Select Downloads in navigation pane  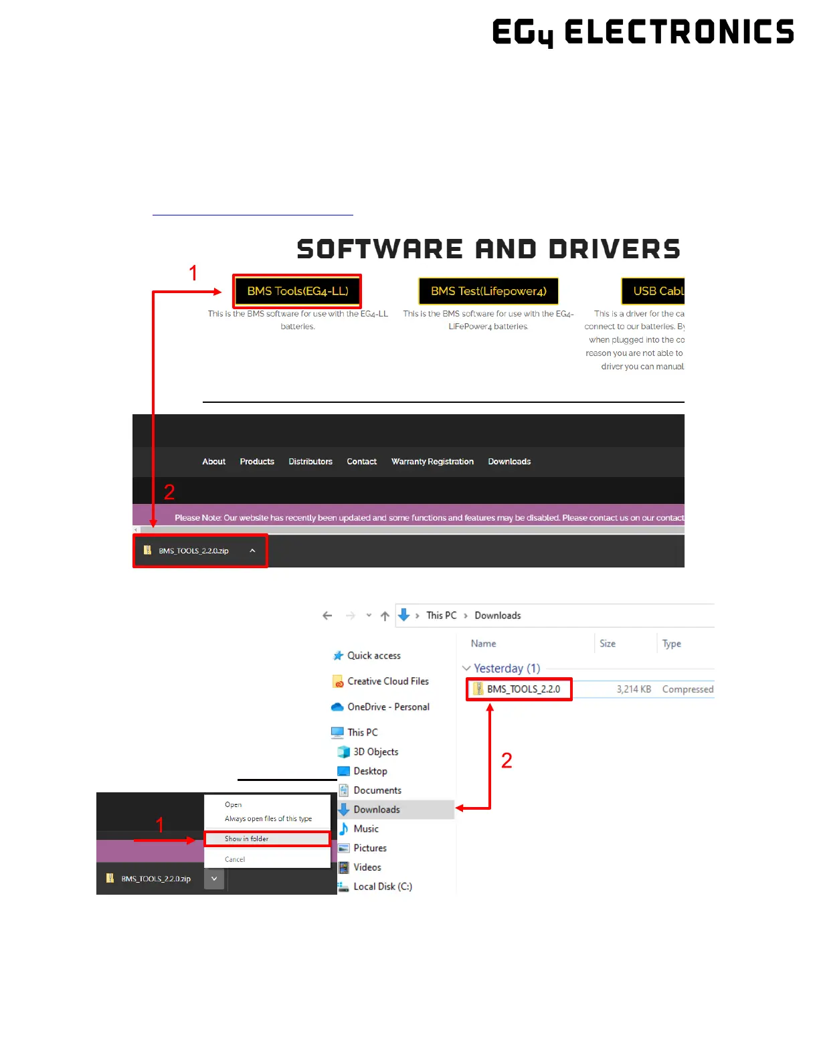[x=377, y=810]
